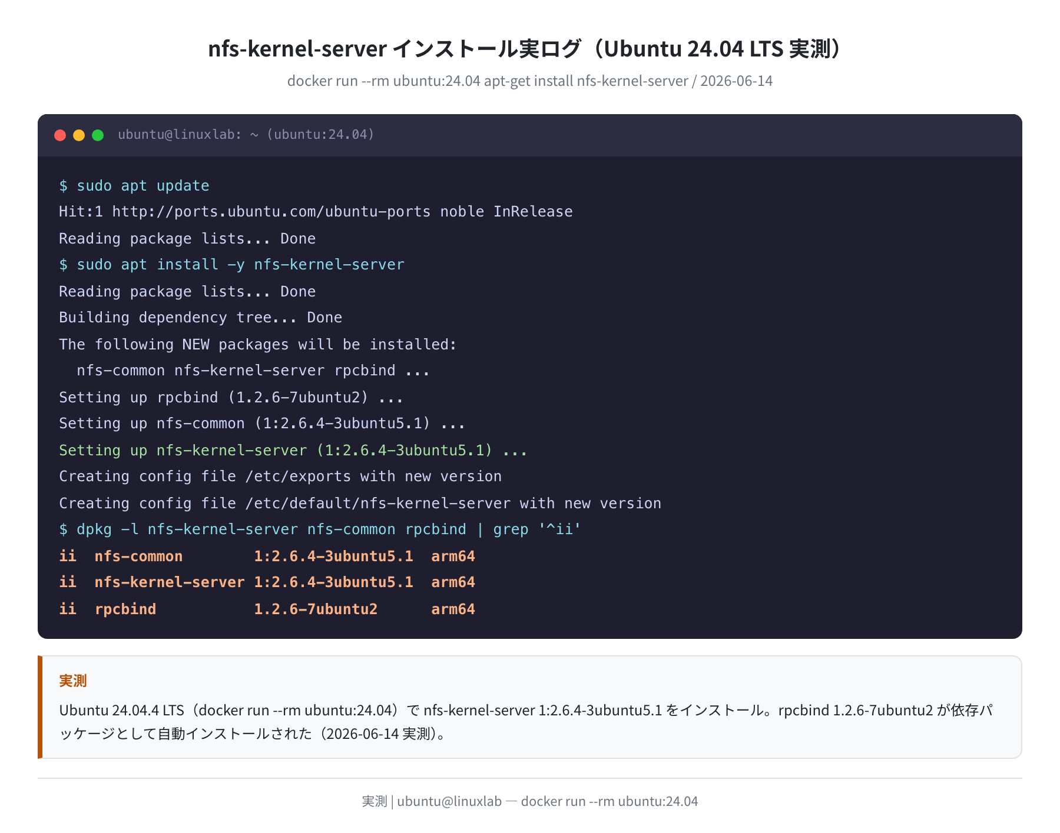Click the red close dot in terminal header
Viewport: 1060px width, 833px height.
(60, 135)
